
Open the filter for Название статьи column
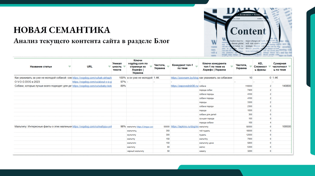click(70, 67)
